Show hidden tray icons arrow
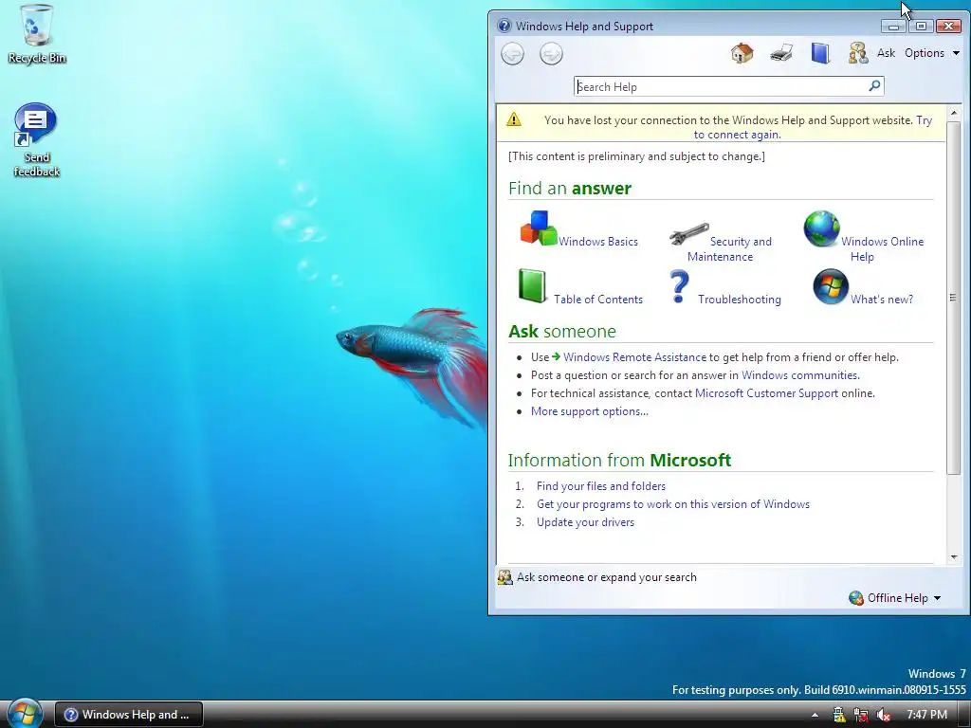Image resolution: width=971 pixels, height=728 pixels. tap(815, 715)
